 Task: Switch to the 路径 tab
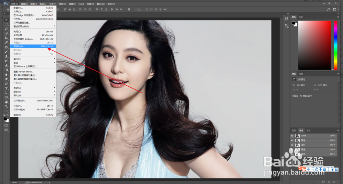[308, 131]
